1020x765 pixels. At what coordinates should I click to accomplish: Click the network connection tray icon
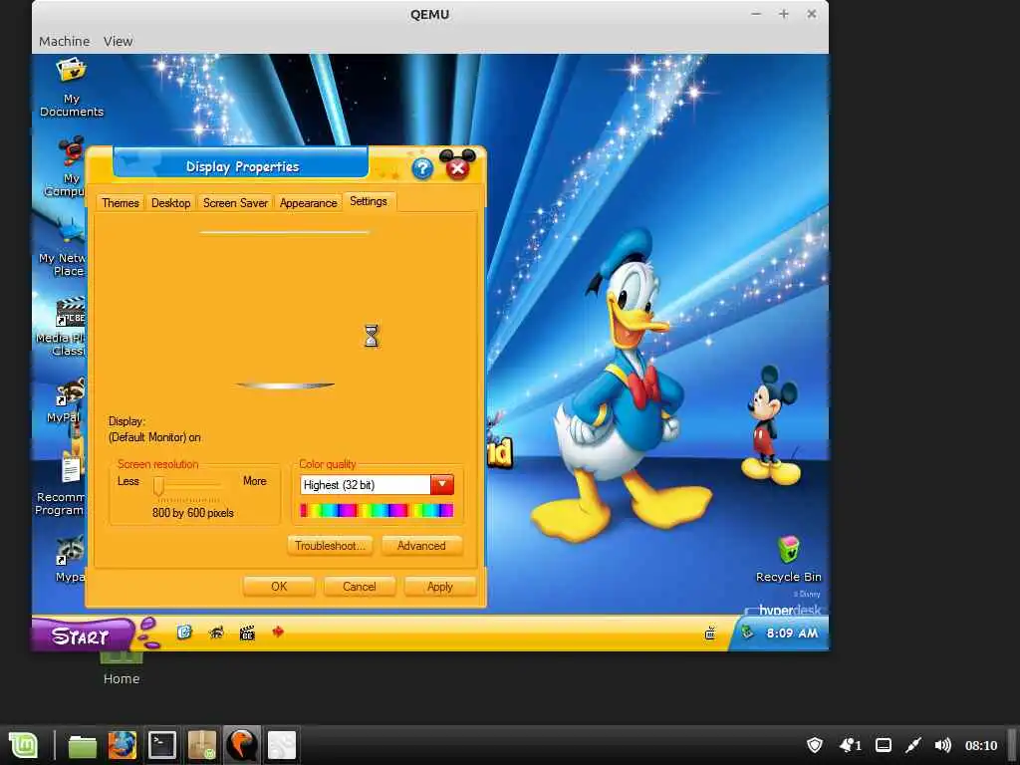tap(913, 745)
